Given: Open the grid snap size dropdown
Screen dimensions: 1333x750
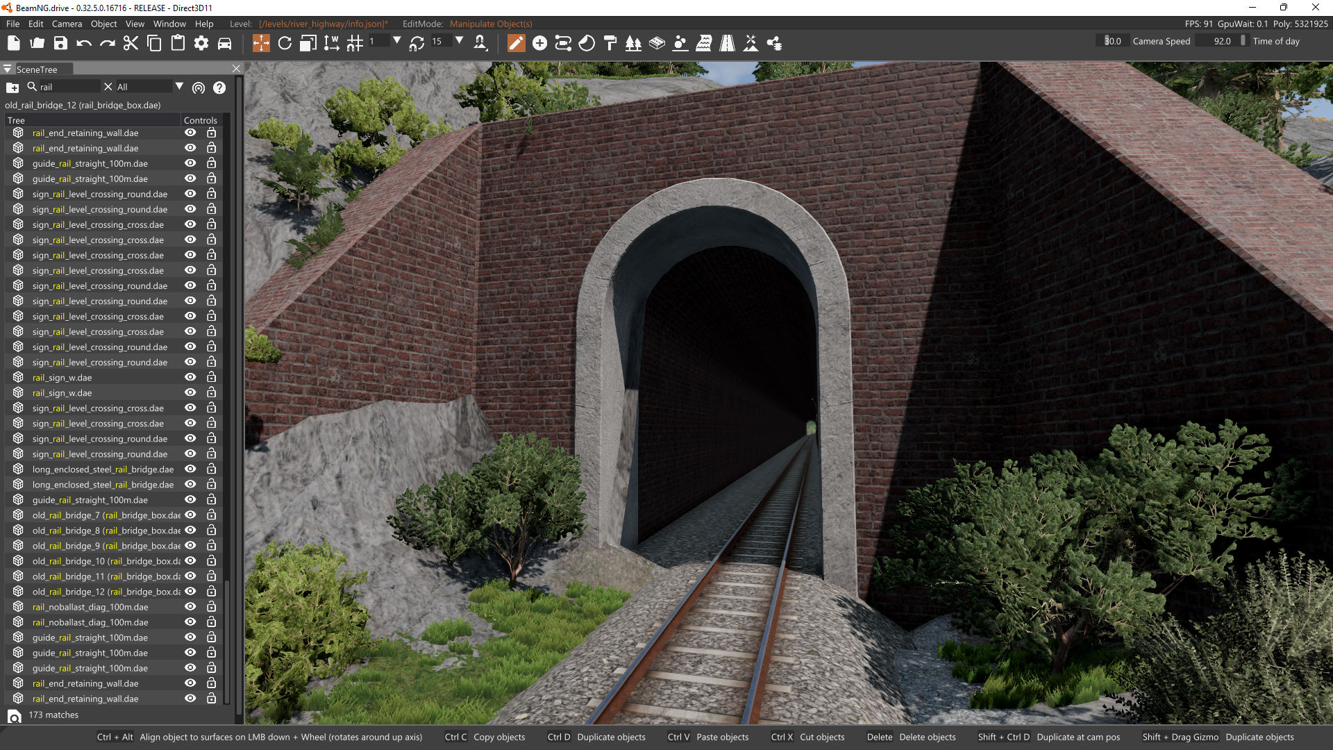Looking at the screenshot, I should tap(396, 41).
